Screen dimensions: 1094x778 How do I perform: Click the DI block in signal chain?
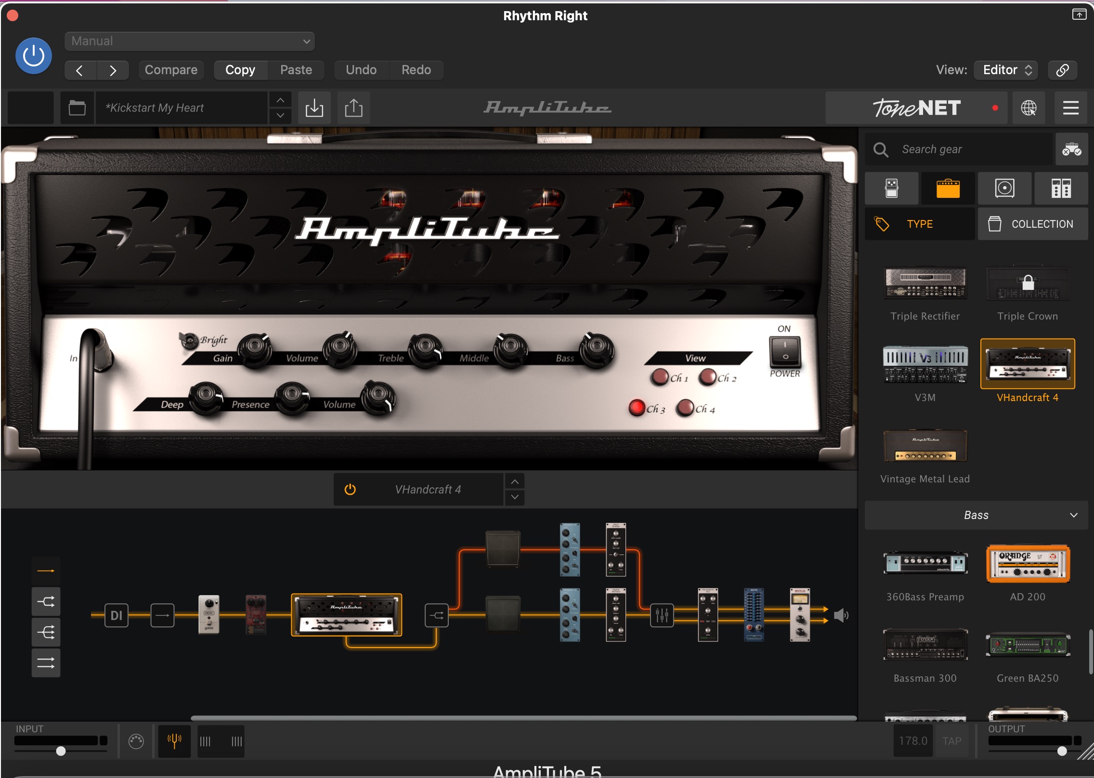click(x=117, y=615)
